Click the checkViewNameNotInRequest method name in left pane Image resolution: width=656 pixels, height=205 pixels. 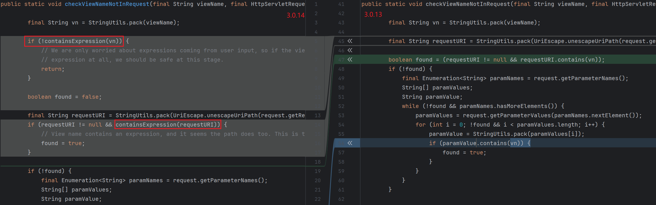click(x=107, y=4)
